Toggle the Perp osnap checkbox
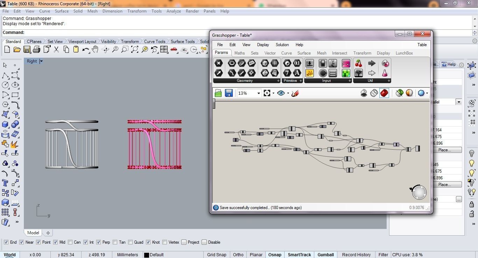 pyautogui.click(x=98, y=242)
